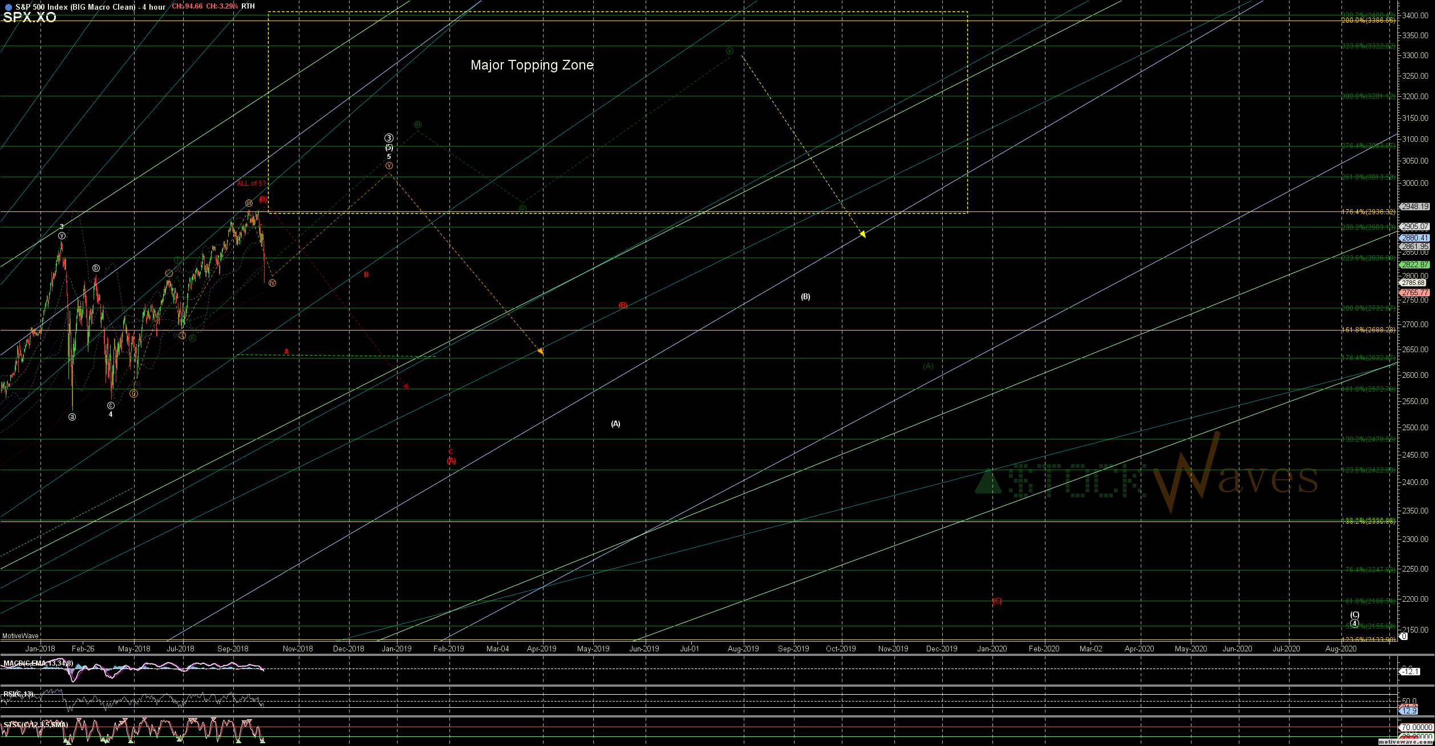This screenshot has width=1435, height=746.
Task: Click the red ALL of 5? annotation
Action: coord(251,184)
